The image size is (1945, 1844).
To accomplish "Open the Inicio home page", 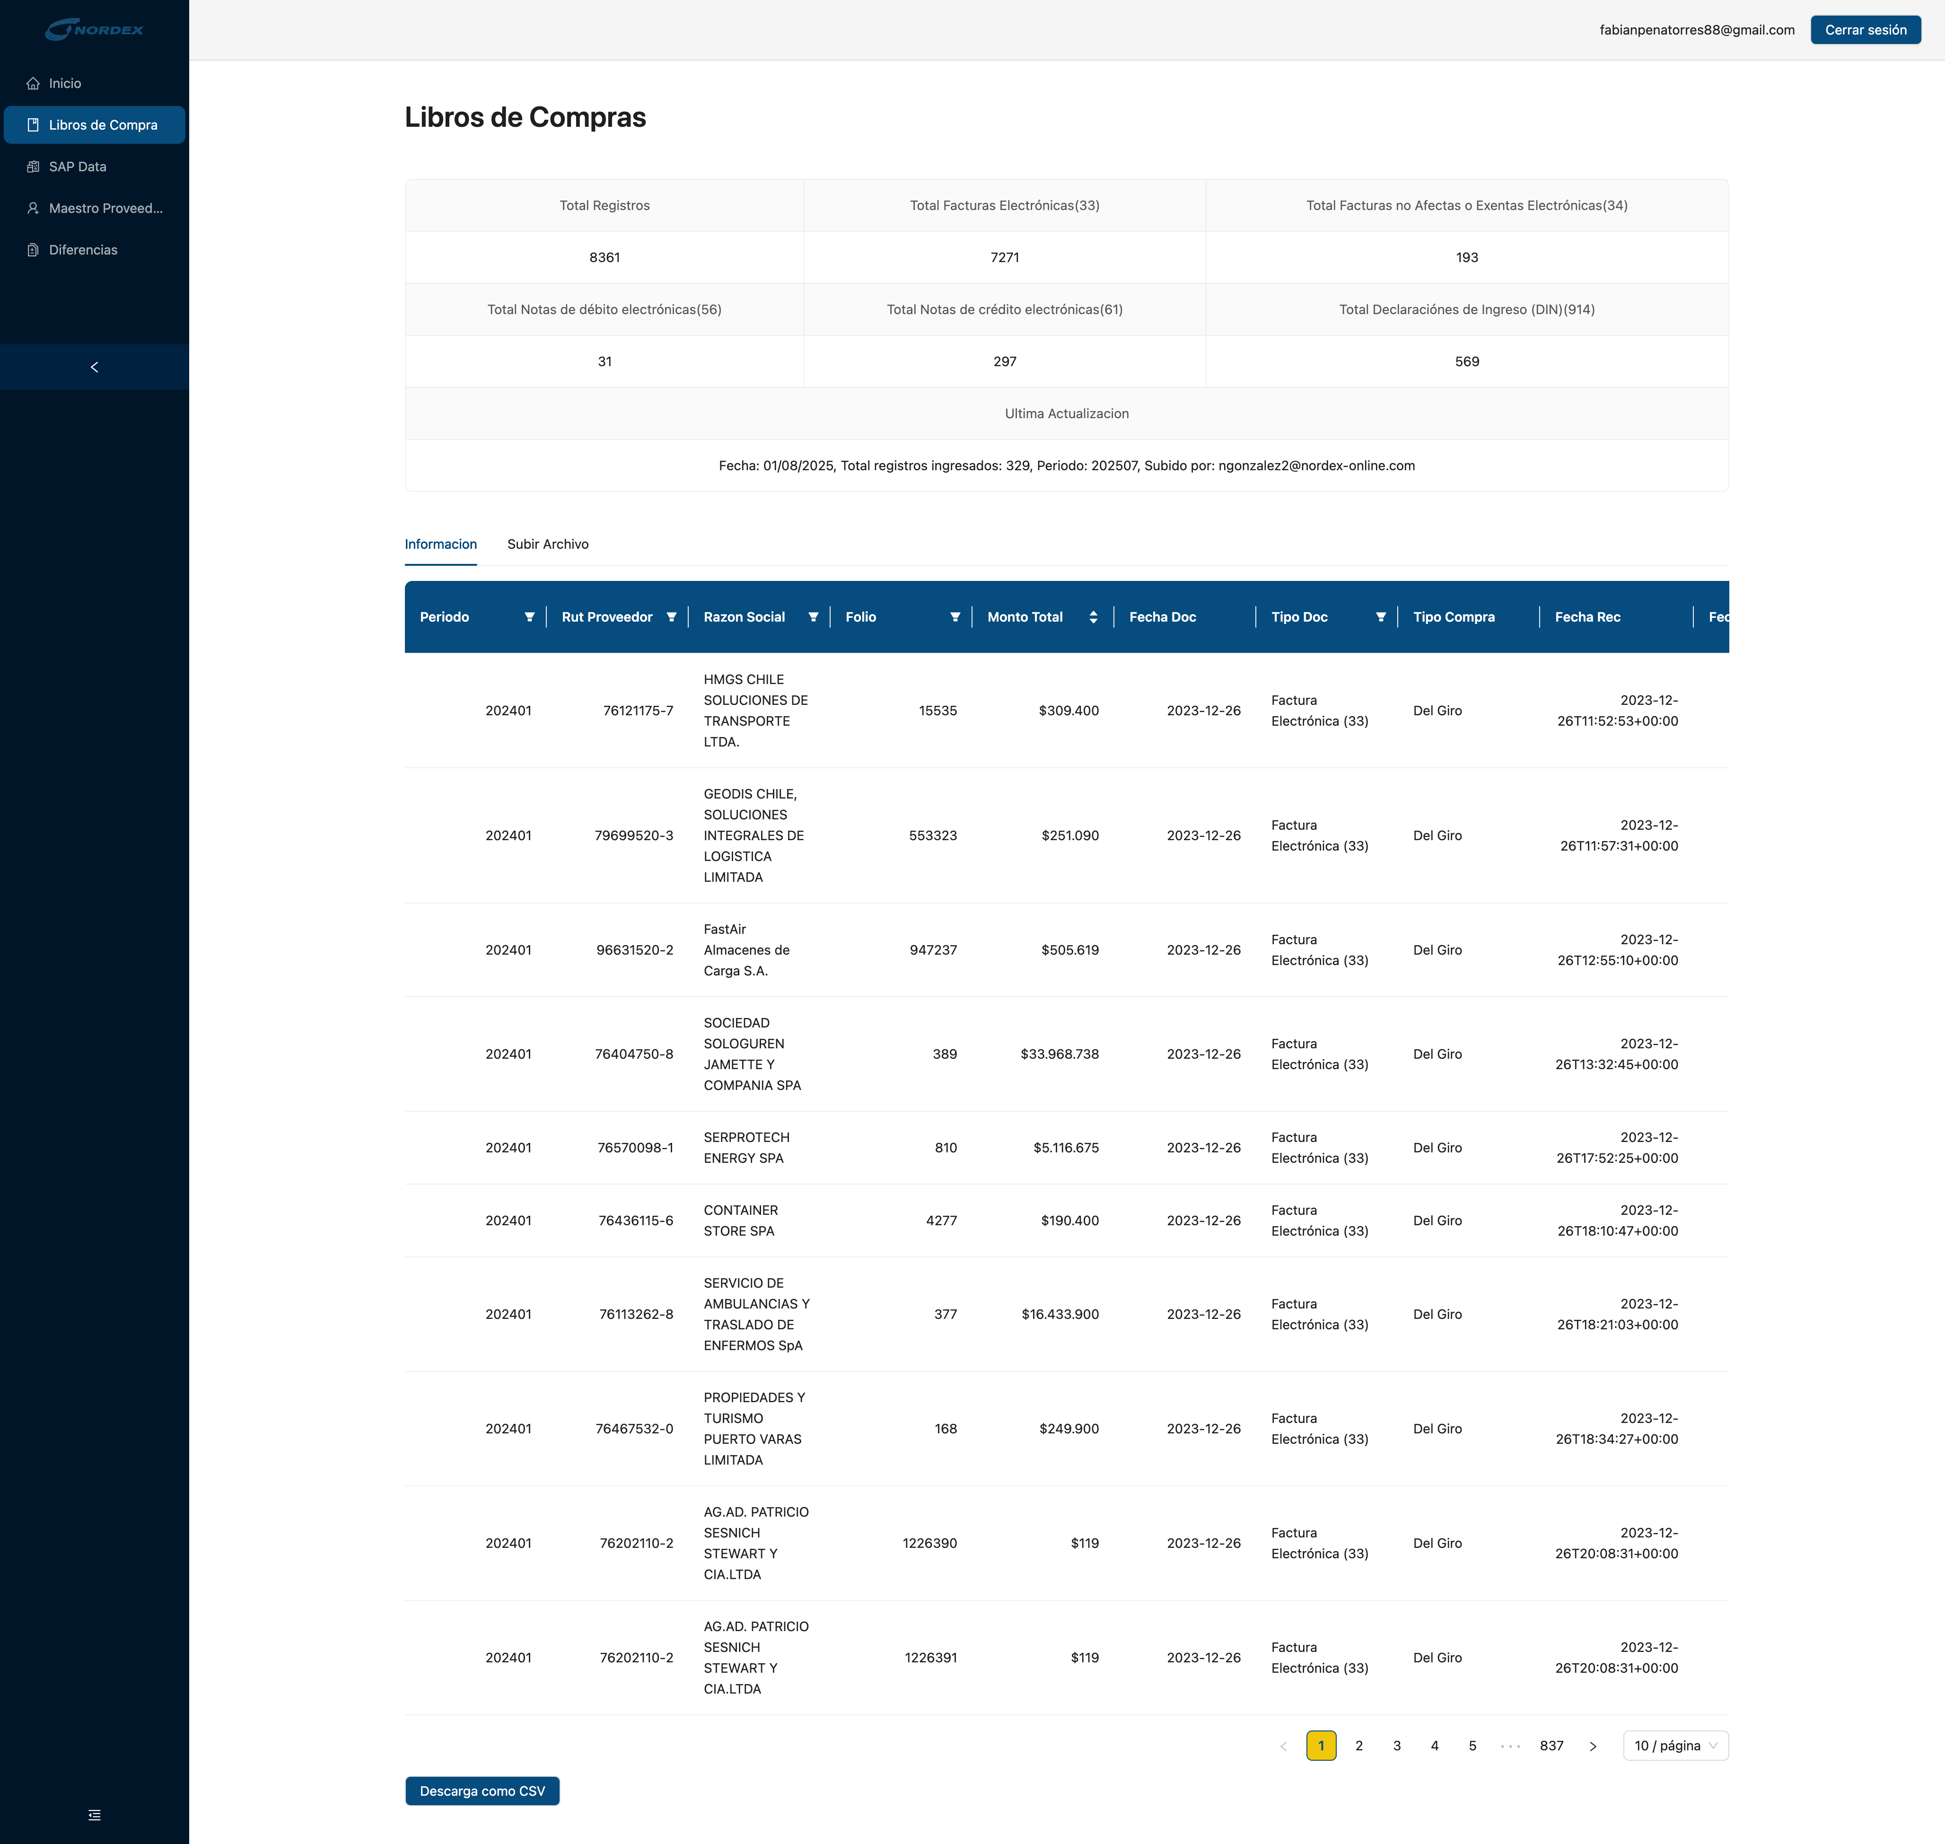I will click(x=65, y=84).
